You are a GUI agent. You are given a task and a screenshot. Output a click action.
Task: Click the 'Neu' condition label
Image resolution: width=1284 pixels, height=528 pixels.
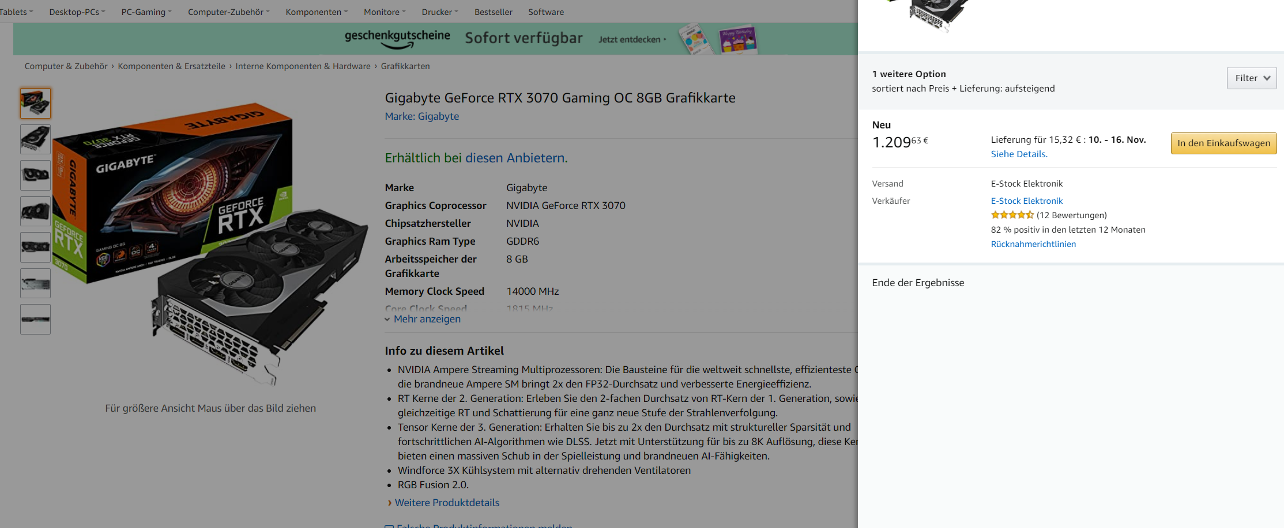[x=881, y=125]
